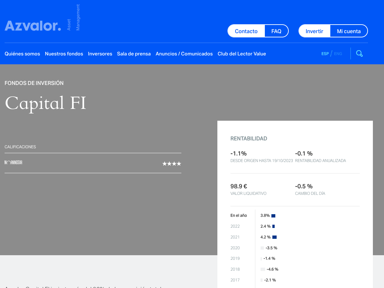Click the 2020 value -3.5 %
Screen dimensions: 384x288
(x=271, y=248)
